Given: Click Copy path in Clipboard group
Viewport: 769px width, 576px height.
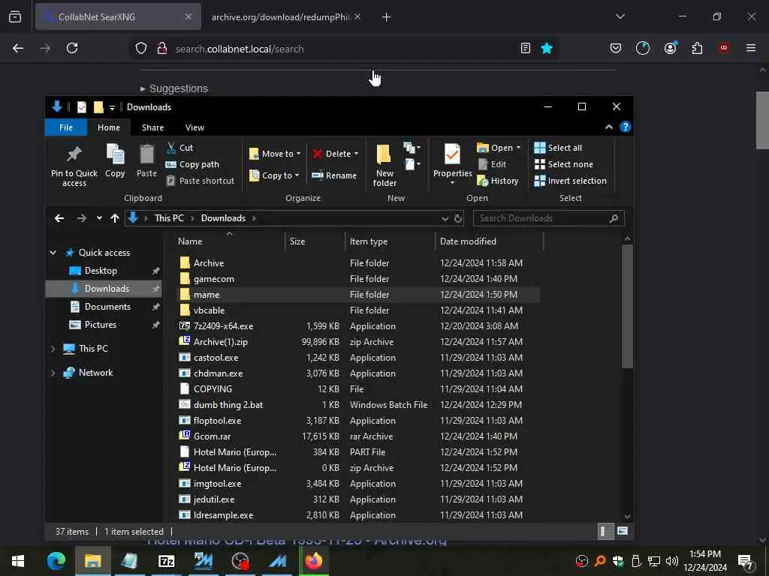Looking at the screenshot, I should 193,164.
